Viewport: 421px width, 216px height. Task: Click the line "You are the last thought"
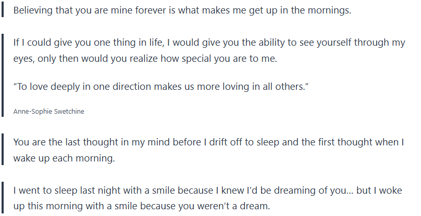pyautogui.click(x=208, y=142)
